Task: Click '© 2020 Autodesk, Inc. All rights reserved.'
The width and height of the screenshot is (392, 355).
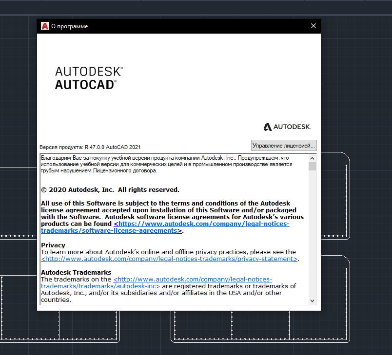Action: 110,190
